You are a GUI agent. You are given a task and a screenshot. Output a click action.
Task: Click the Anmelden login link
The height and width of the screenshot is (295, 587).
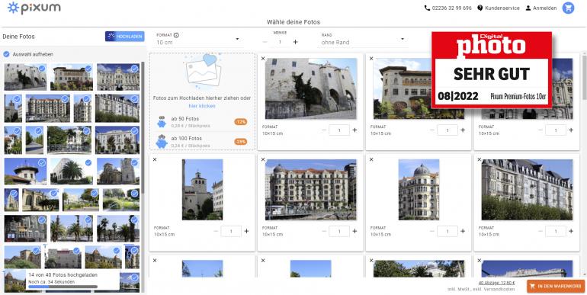coord(545,8)
